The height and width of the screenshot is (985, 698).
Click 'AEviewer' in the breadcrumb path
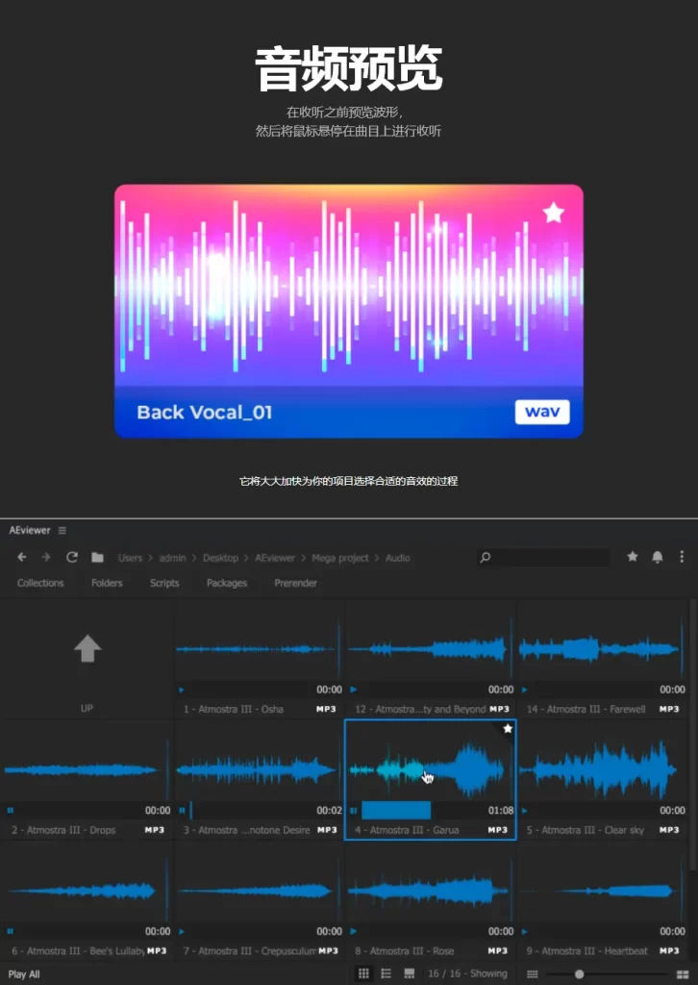(x=275, y=558)
